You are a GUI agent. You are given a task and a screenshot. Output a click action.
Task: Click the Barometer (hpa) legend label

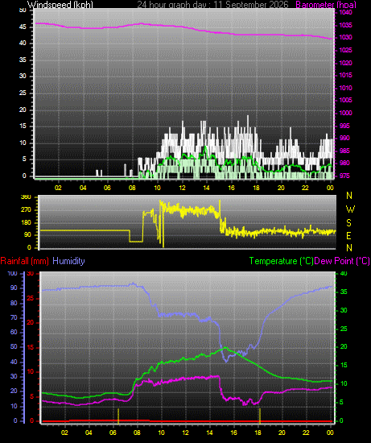[326, 5]
